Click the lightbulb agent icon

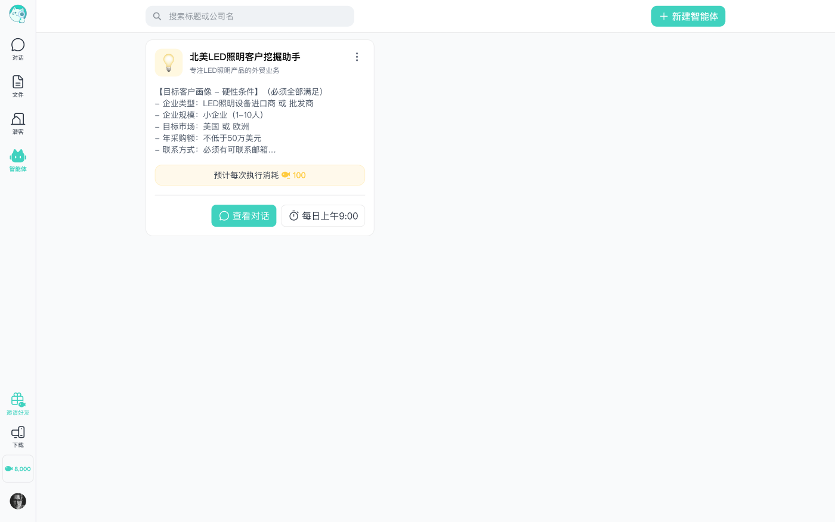click(x=169, y=63)
